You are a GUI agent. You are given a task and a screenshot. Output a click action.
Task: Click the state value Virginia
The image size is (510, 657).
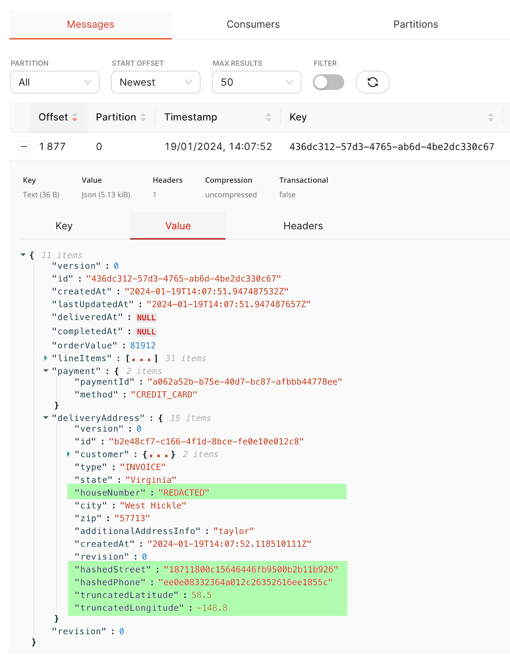[151, 480]
